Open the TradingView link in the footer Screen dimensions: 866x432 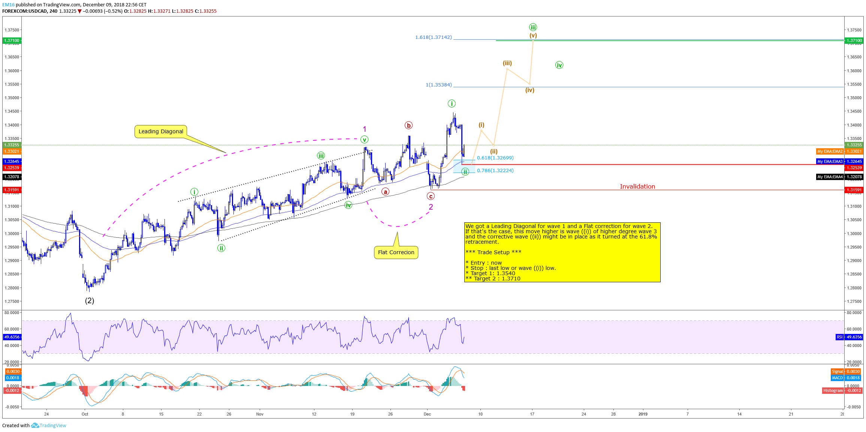pos(53,426)
